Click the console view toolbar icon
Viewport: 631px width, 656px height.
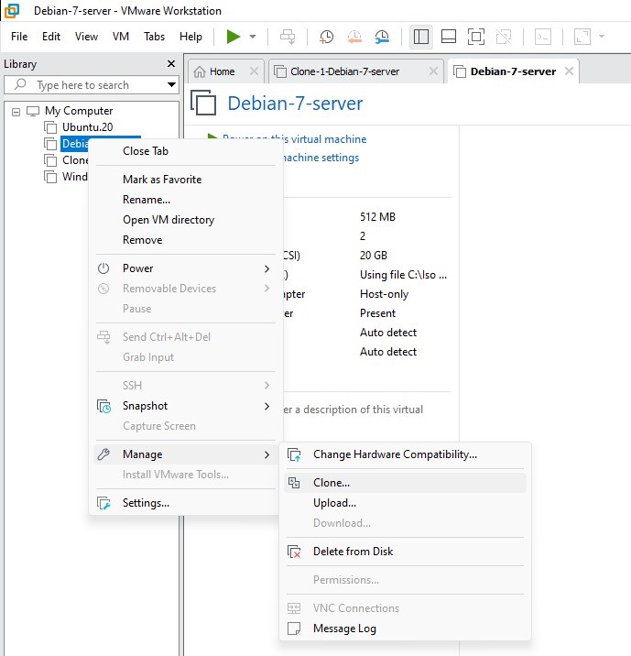tap(543, 37)
